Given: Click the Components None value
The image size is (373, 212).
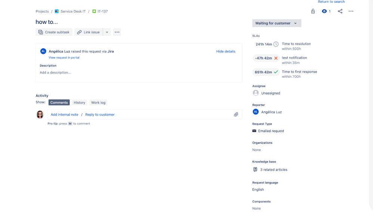Looking at the screenshot, I should point(256,208).
